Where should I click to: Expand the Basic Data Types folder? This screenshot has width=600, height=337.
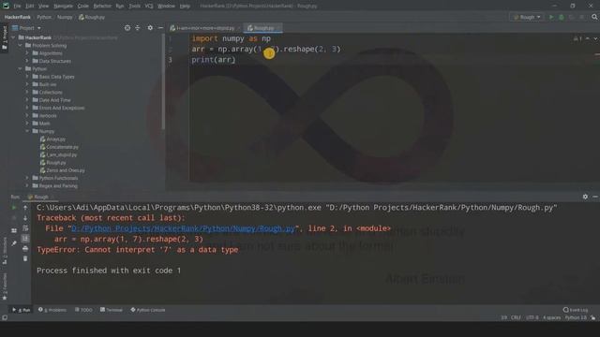(x=27, y=77)
